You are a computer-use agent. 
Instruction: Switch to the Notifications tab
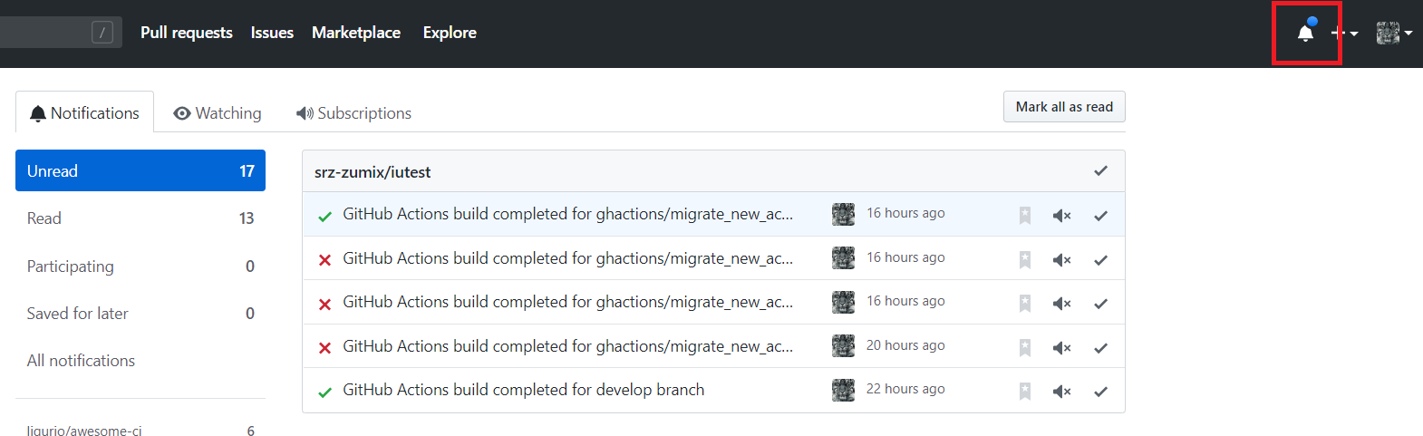click(85, 112)
